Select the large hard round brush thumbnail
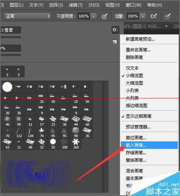 point(7,87)
